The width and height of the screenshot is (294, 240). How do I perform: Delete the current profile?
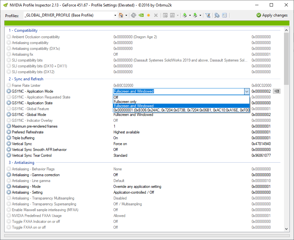[x=156, y=15]
